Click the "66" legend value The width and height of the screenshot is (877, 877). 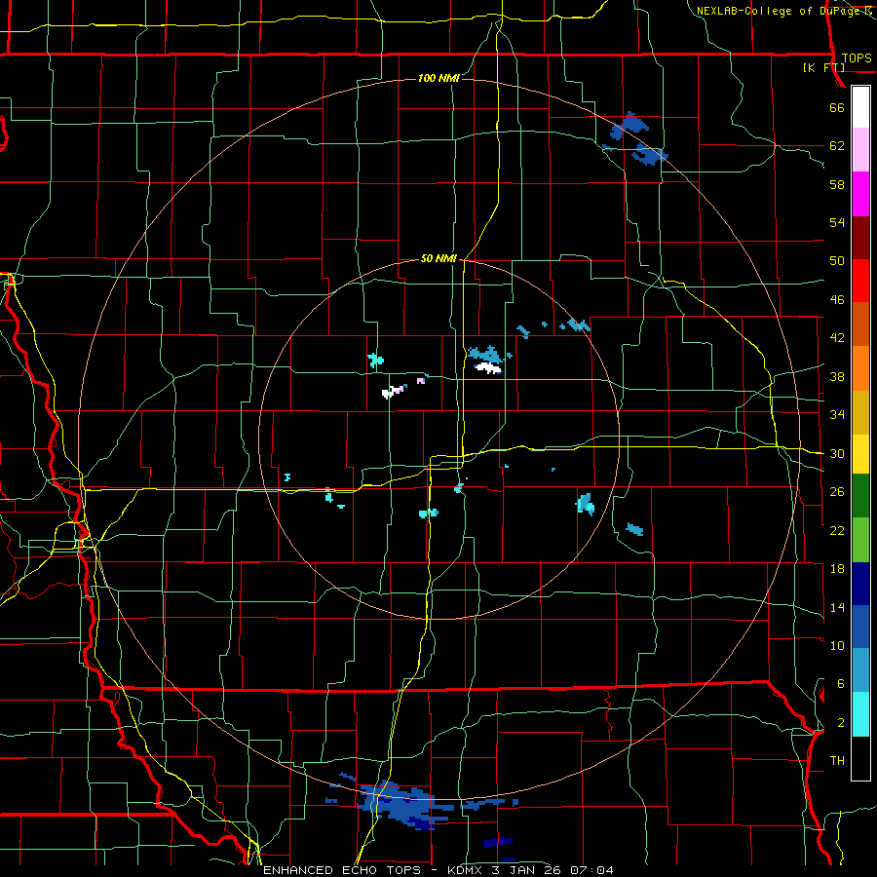tap(837, 107)
